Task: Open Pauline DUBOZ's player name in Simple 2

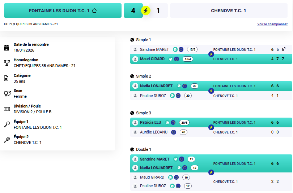Action: [153, 96]
